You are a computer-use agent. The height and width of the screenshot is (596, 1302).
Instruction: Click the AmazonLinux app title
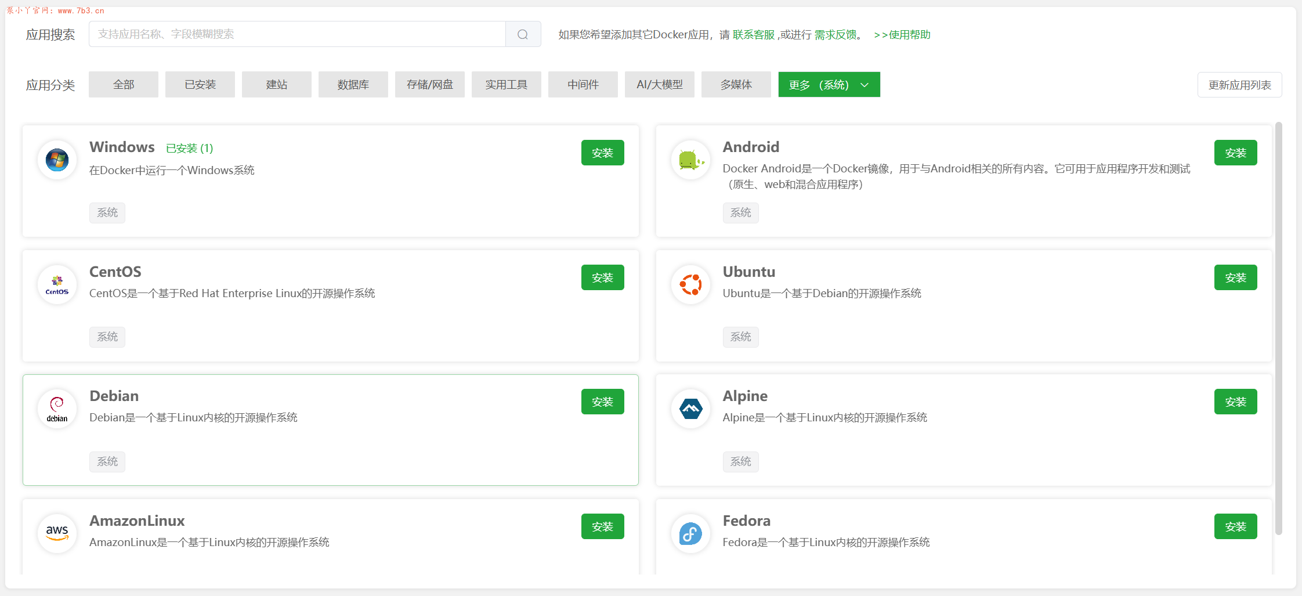pos(137,521)
